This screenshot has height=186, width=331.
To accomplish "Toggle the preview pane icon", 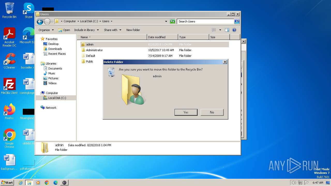I will 227,30.
